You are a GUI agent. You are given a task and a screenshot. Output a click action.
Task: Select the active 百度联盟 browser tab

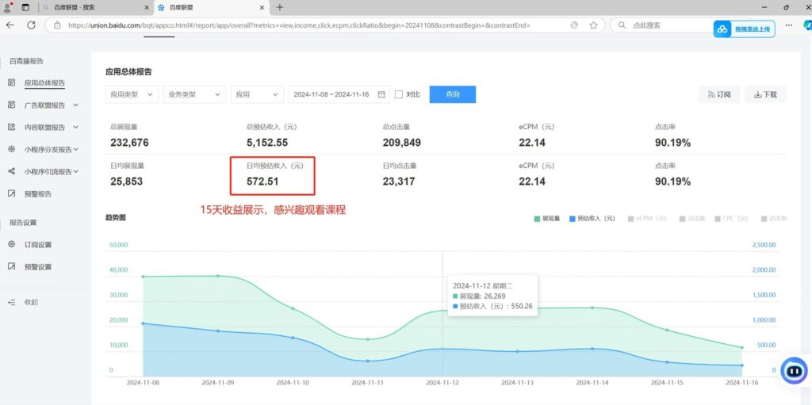(211, 7)
